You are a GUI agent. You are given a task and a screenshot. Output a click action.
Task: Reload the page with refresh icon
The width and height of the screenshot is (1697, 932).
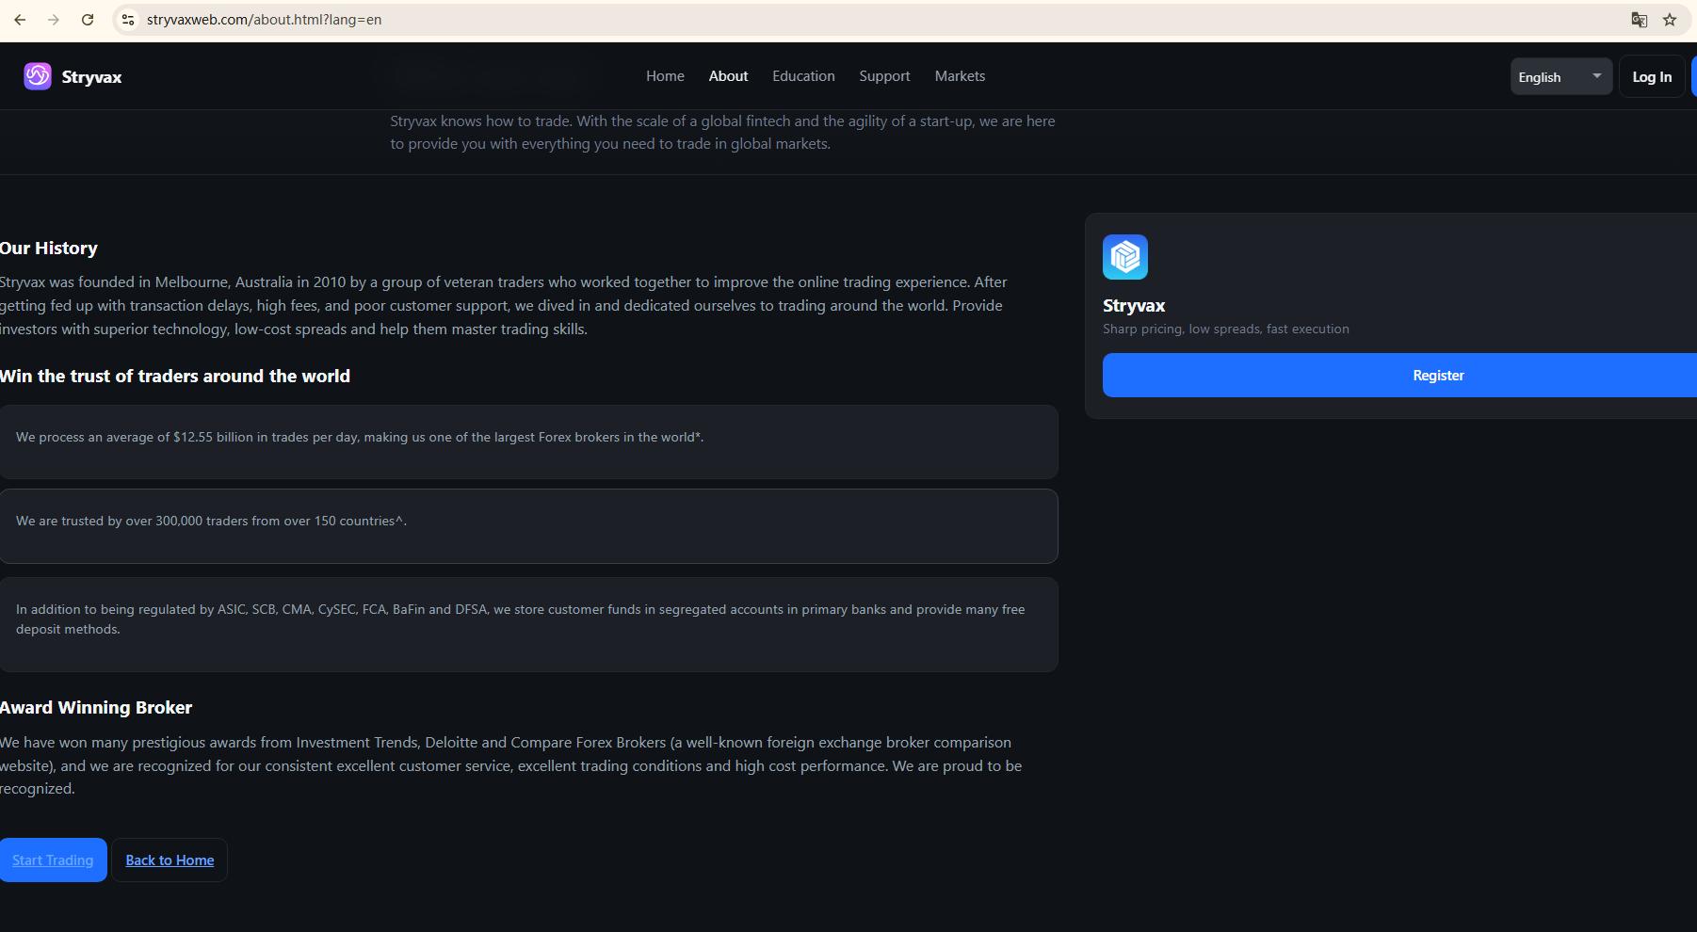tap(88, 20)
